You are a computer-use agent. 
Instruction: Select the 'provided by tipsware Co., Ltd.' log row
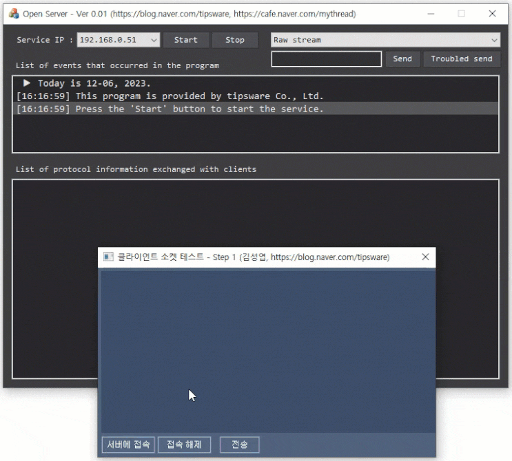[x=256, y=96]
